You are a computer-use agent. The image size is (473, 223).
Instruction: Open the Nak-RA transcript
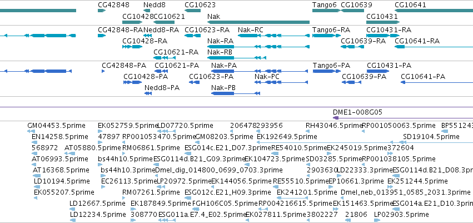[258, 47]
